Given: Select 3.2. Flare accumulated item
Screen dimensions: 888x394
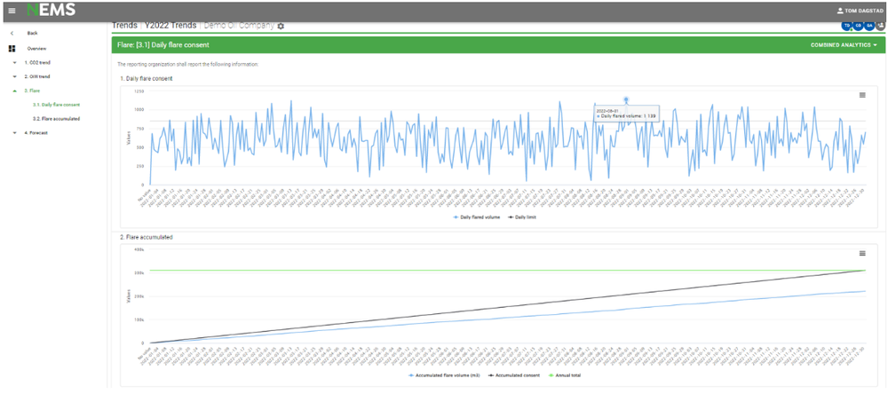Looking at the screenshot, I should 56,119.
